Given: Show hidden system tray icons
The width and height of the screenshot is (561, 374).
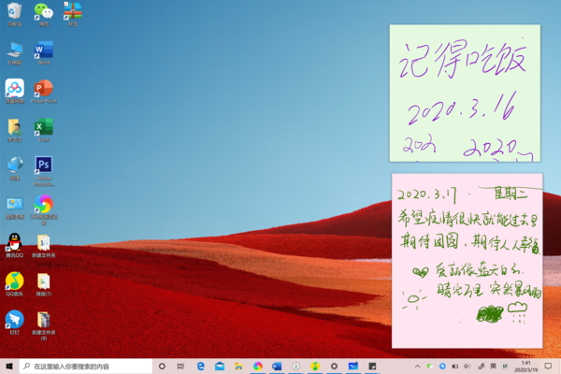Looking at the screenshot, I should [417, 367].
